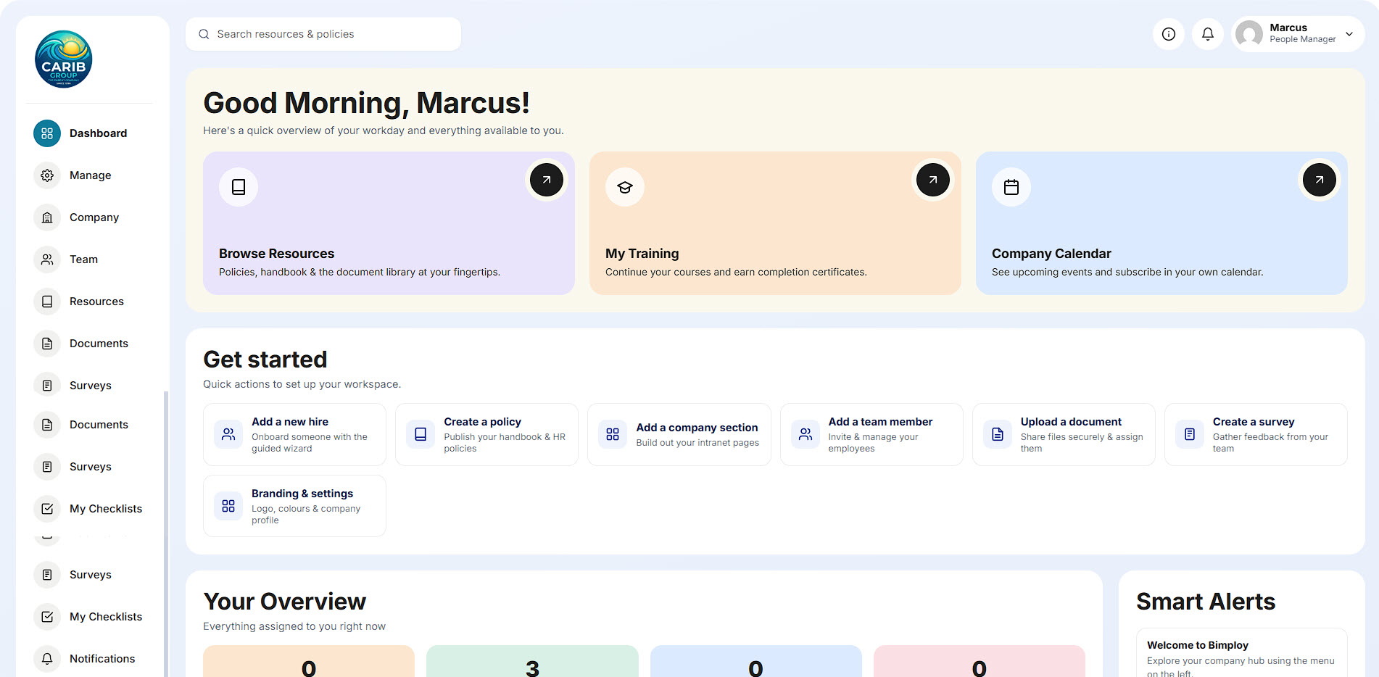Image resolution: width=1379 pixels, height=677 pixels.
Task: Start Create a policy action
Action: [486, 435]
